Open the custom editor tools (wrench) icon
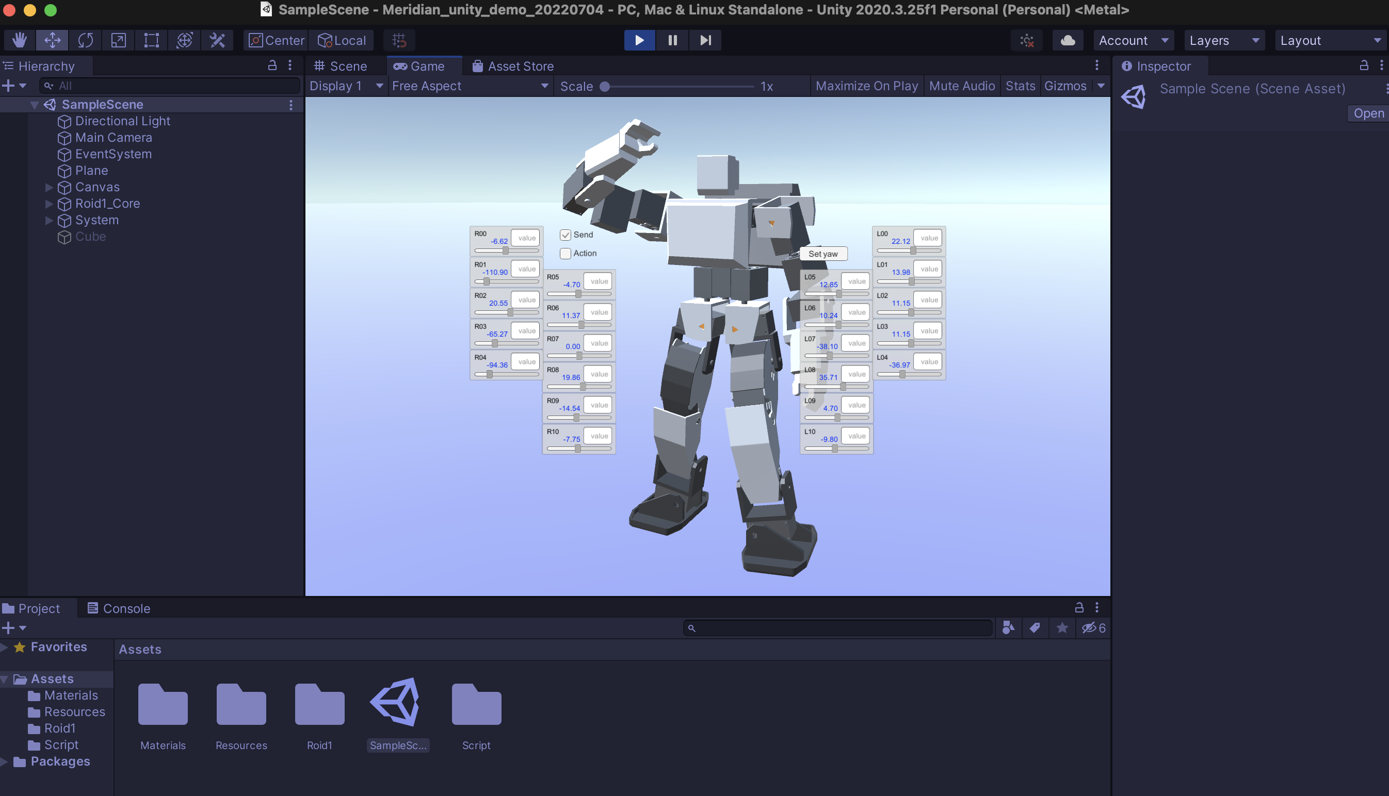1389x796 pixels. point(217,40)
